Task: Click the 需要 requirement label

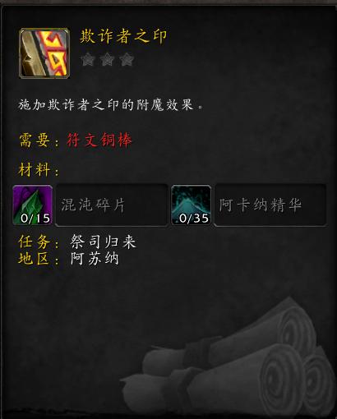Action: click(35, 140)
